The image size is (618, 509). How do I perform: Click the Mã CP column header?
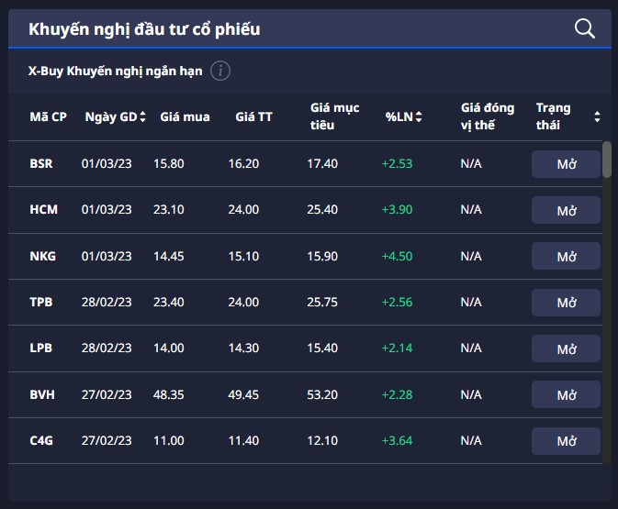(x=48, y=116)
